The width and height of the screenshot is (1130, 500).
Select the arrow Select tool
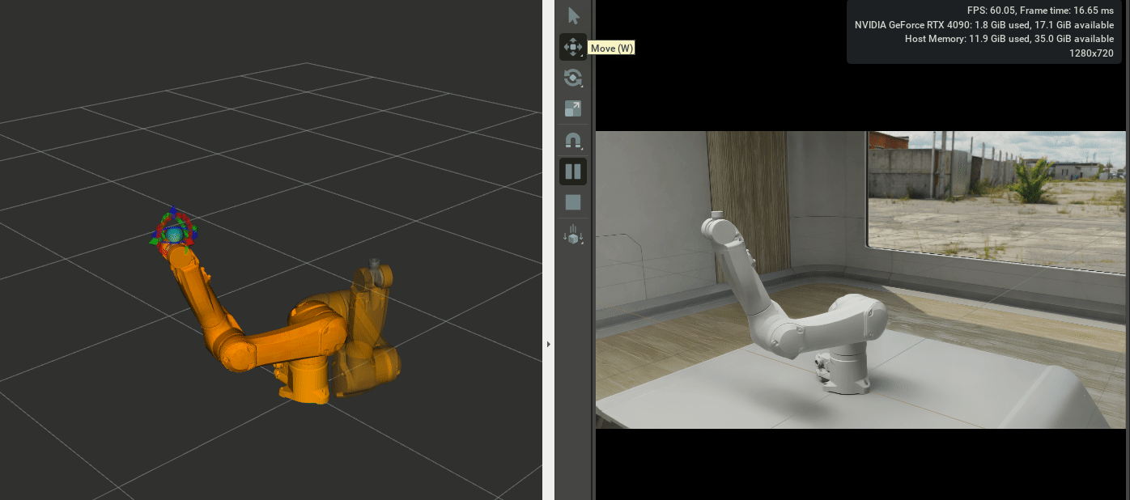pos(573,15)
